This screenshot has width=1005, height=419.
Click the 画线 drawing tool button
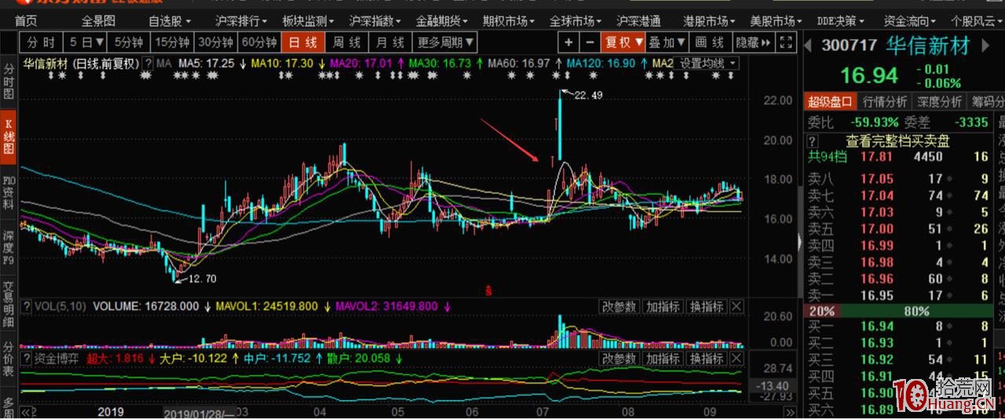click(x=710, y=42)
